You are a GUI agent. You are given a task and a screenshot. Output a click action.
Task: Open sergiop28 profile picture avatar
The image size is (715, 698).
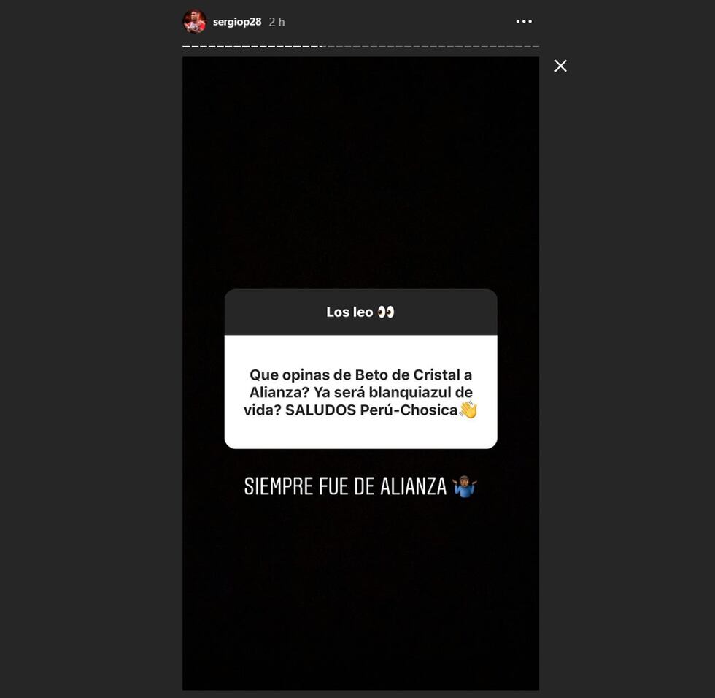(x=195, y=21)
